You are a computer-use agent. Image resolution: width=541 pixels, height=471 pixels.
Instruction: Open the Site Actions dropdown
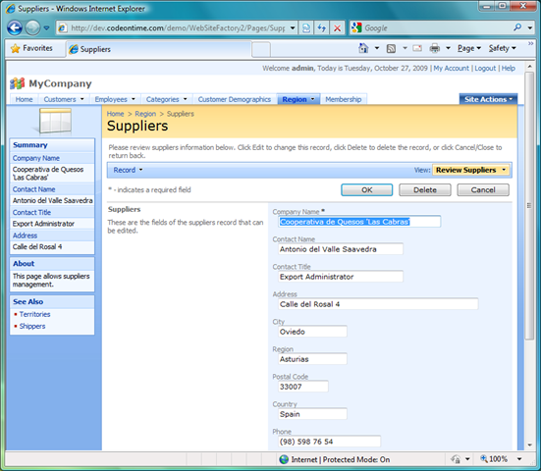tap(488, 99)
